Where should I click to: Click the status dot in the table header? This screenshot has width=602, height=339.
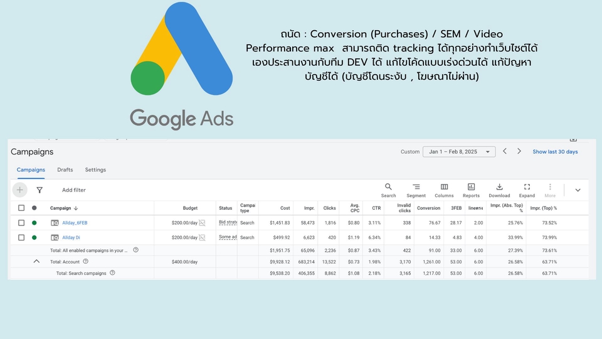tap(34, 208)
